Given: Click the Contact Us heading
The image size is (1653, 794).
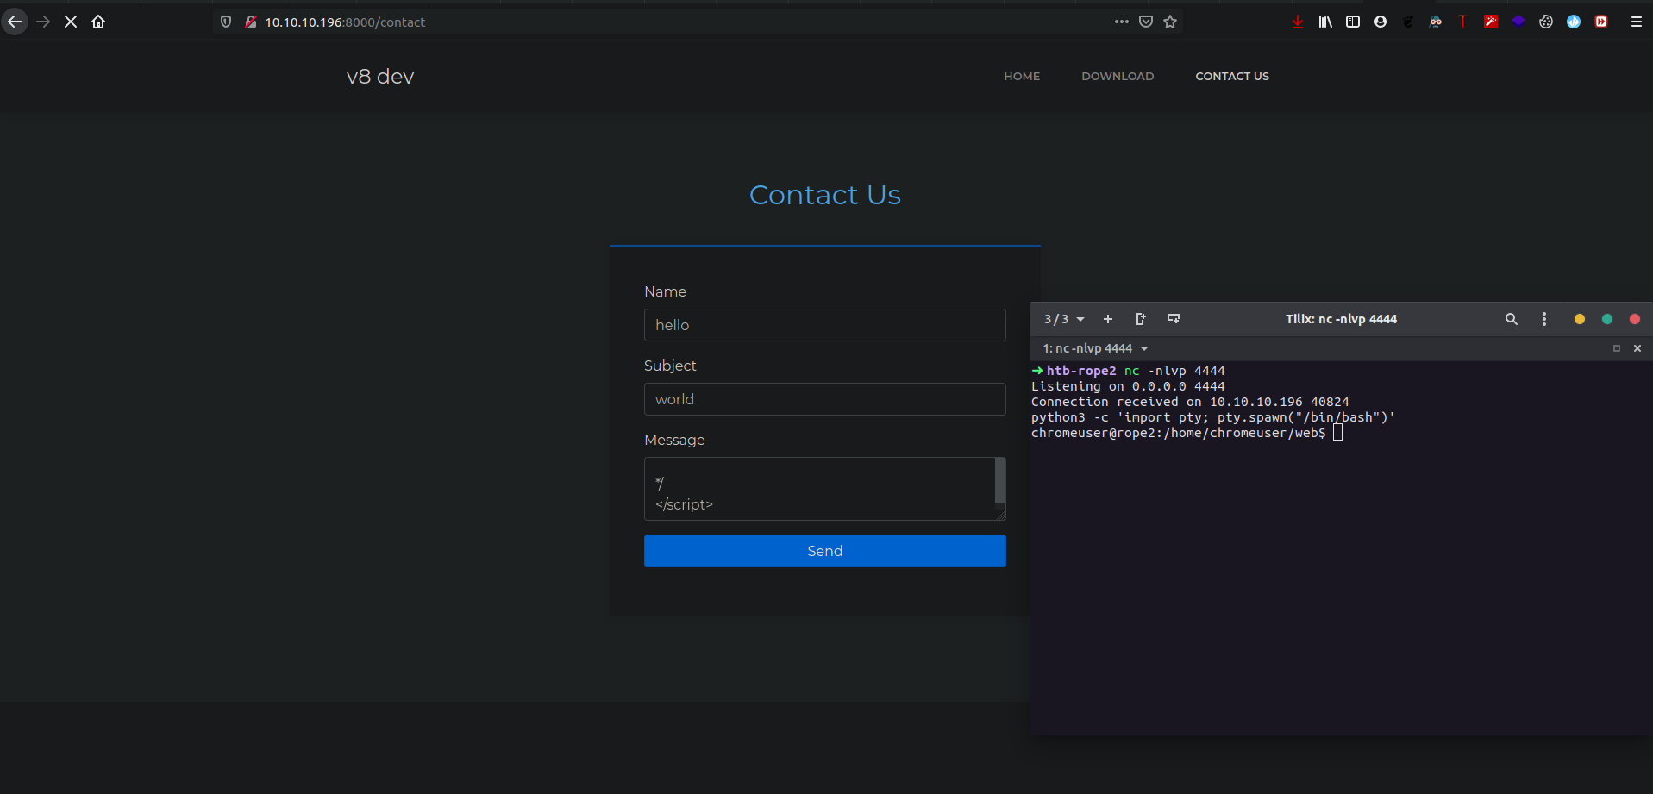Looking at the screenshot, I should [x=825, y=195].
